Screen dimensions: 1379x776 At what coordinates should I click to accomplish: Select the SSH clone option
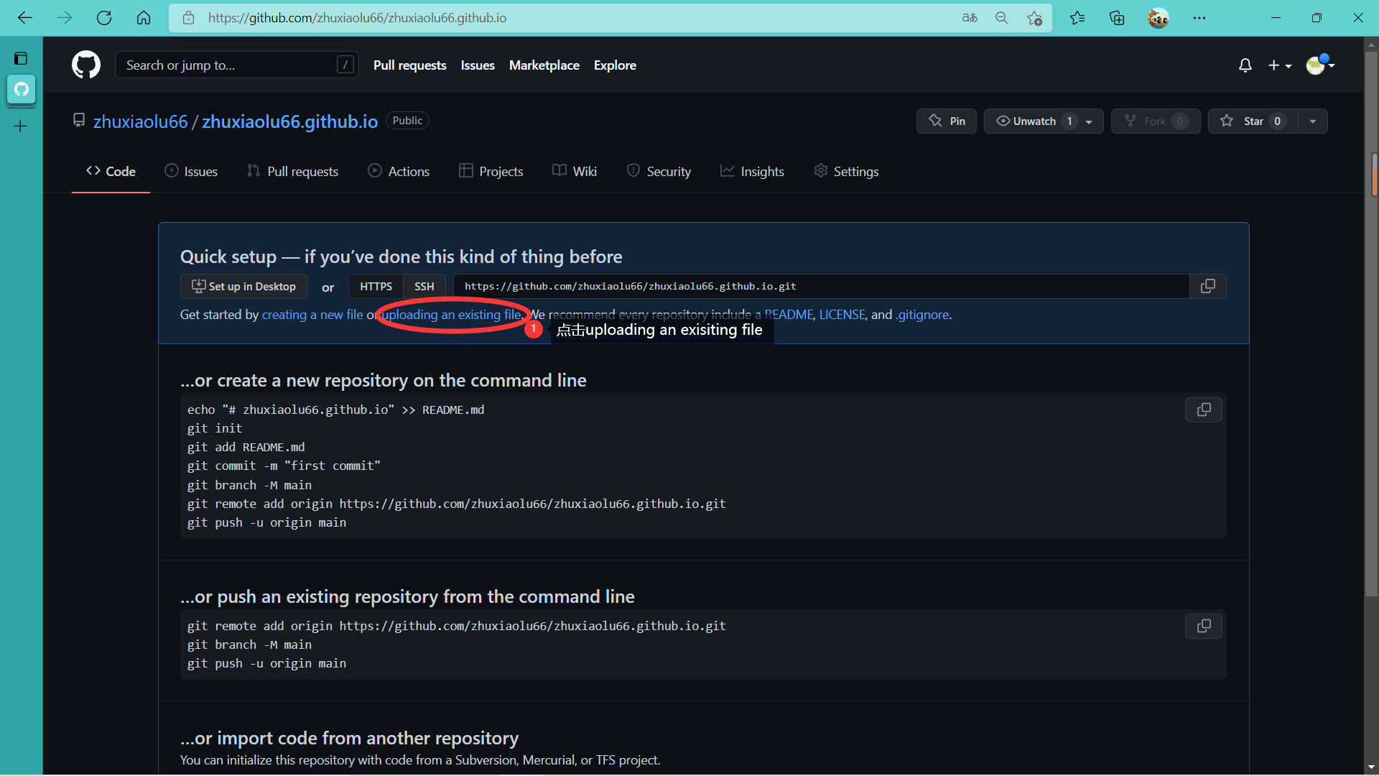pos(424,286)
